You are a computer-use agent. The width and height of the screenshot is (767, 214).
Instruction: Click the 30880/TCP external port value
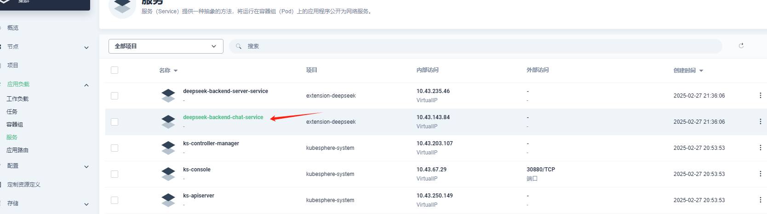click(x=541, y=170)
